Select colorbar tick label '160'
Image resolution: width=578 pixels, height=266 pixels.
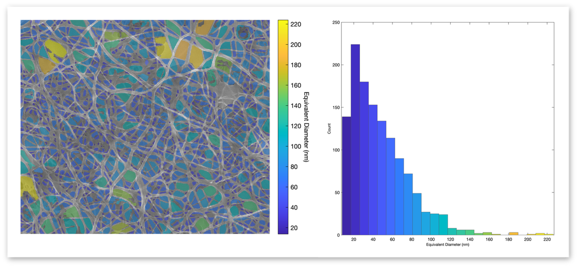coord(296,86)
